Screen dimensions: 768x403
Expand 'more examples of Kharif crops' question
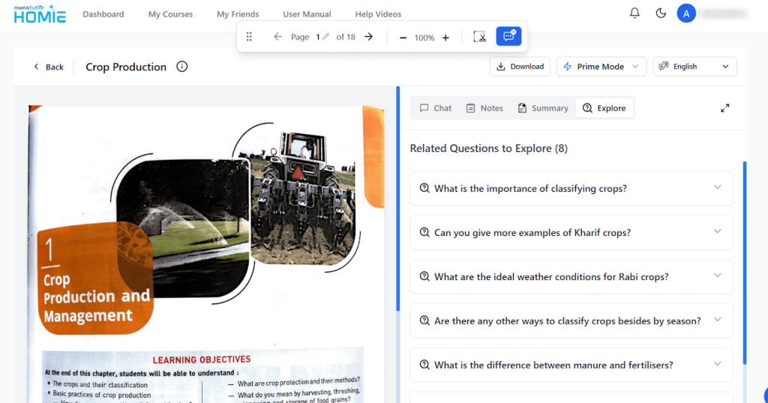[571, 232]
